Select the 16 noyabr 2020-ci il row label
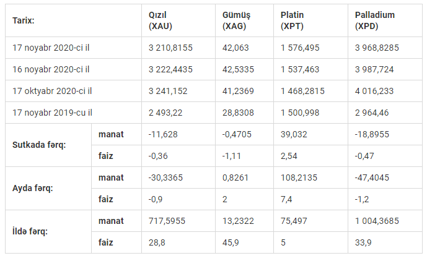The image size is (427, 261). tap(51, 69)
